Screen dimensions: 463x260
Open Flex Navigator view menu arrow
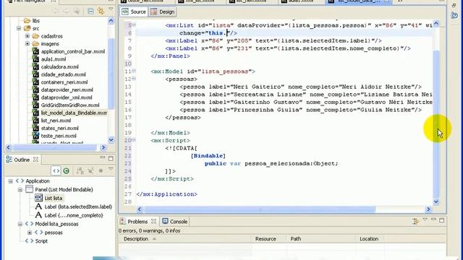111,9
